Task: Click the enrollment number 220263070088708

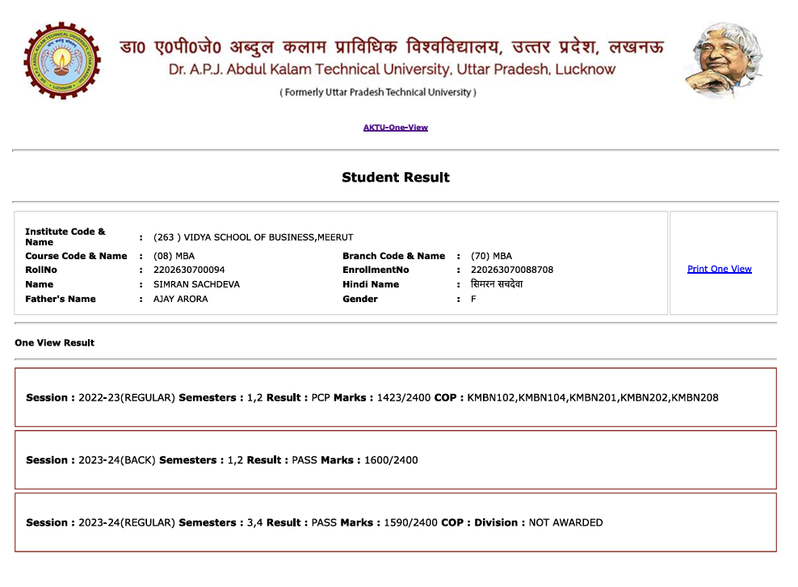Action: coord(512,270)
